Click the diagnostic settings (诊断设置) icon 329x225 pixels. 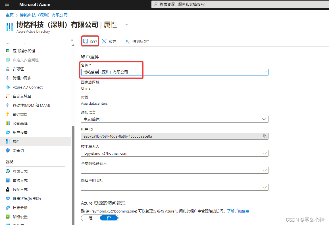click(x=8, y=216)
